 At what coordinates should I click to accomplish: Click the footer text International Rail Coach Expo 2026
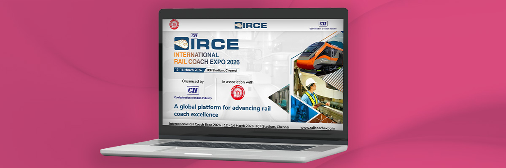point(195,125)
